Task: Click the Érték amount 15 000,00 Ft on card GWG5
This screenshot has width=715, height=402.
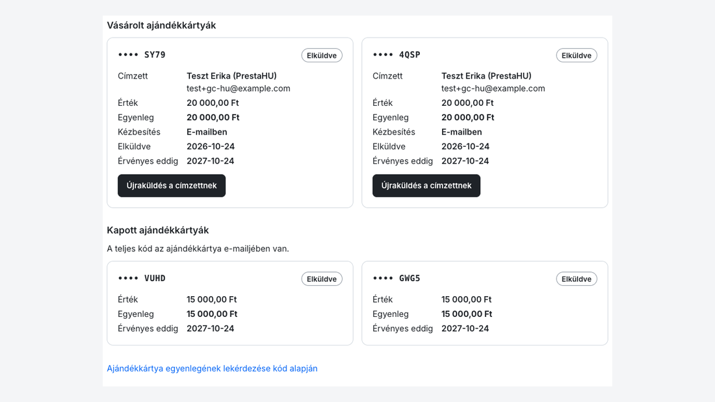Action: point(467,299)
